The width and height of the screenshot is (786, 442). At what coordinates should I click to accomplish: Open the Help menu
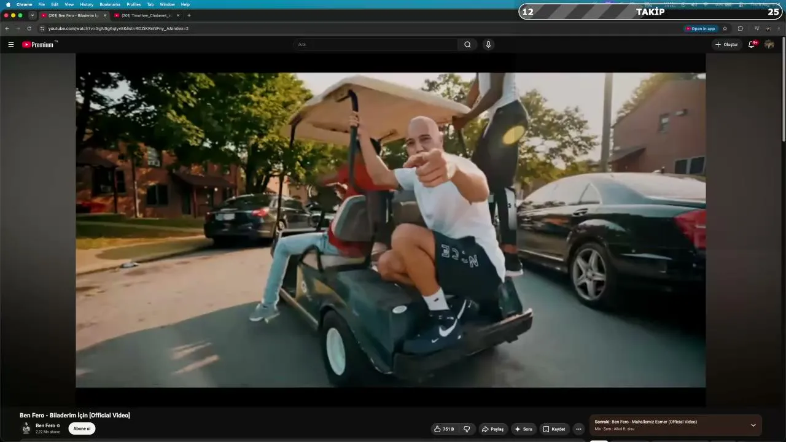click(185, 4)
